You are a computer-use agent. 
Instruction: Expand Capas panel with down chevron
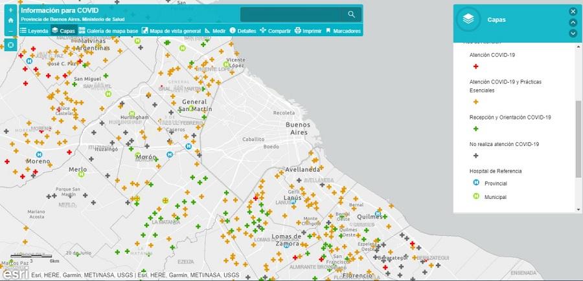[x=573, y=33]
